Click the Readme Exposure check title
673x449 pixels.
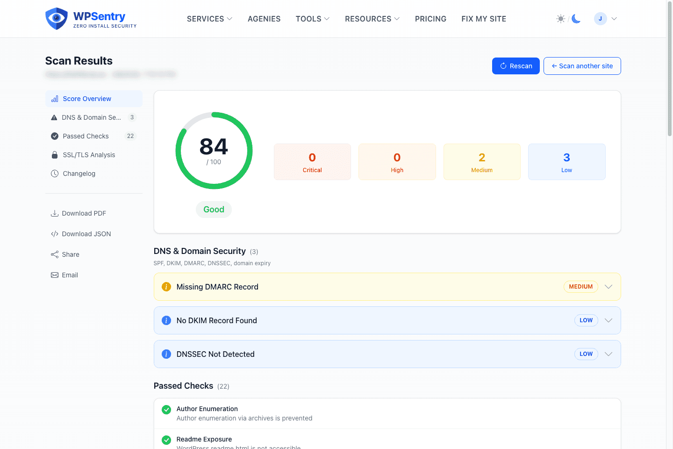(204, 439)
